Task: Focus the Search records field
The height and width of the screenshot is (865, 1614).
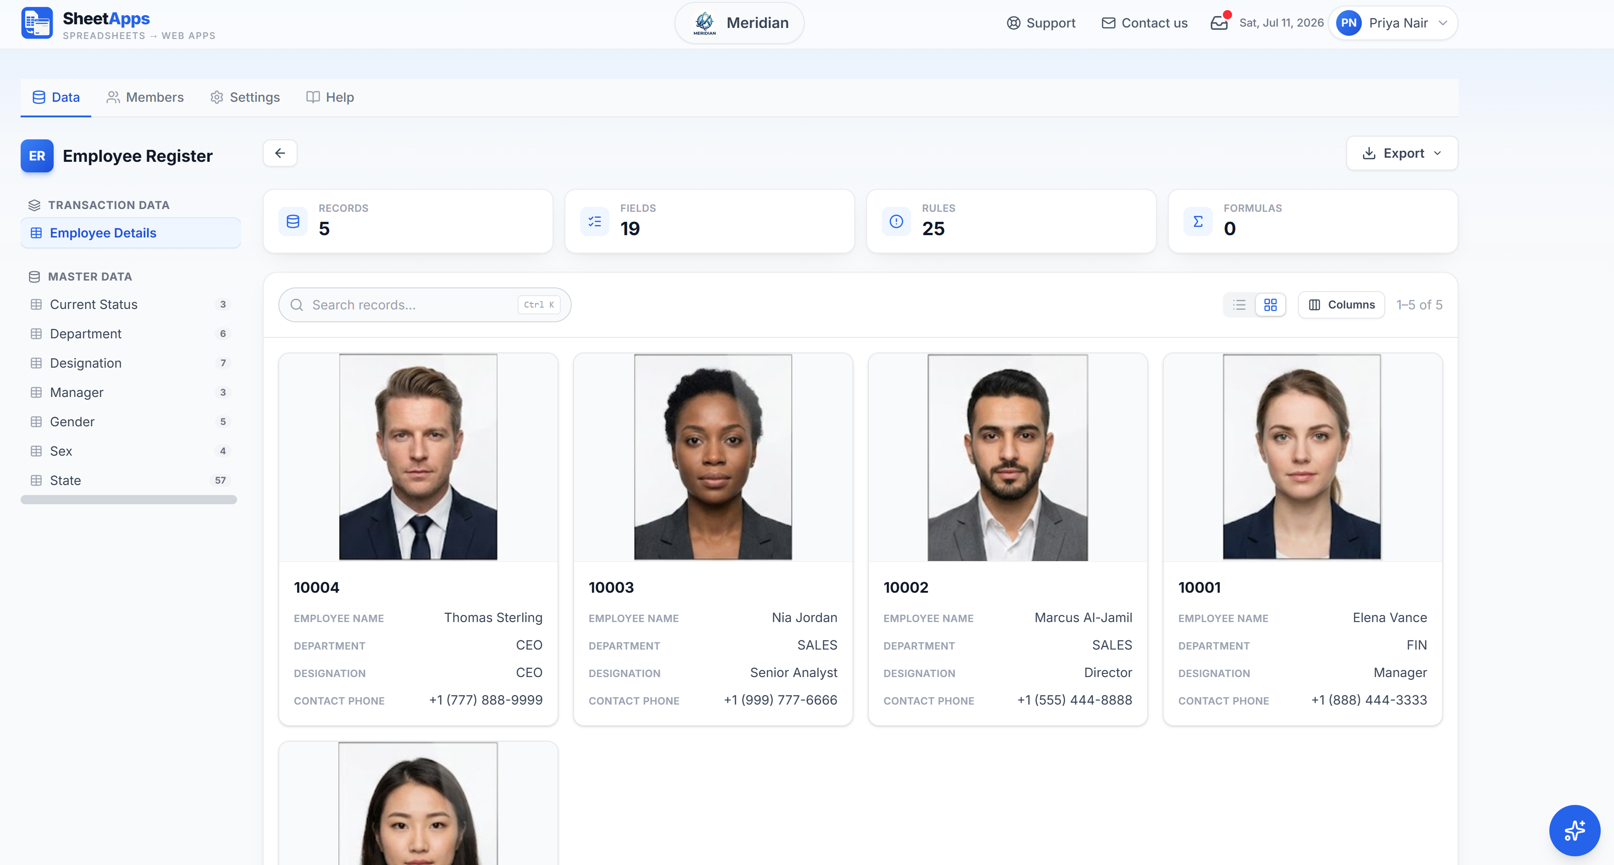Action: click(x=424, y=305)
